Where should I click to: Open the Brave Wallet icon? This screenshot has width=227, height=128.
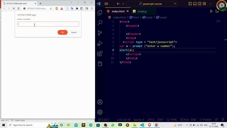tap(87, 9)
